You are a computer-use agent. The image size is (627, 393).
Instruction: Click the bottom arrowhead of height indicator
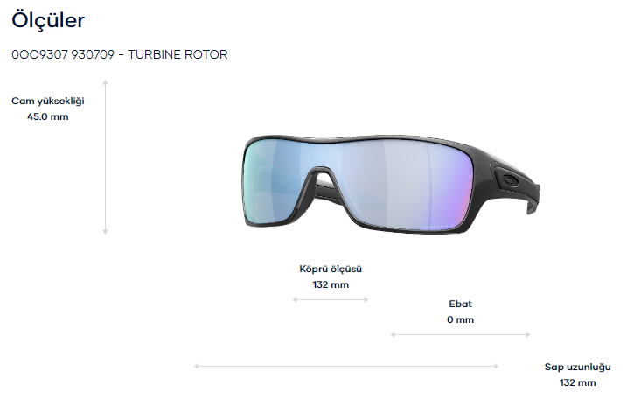[106, 232]
